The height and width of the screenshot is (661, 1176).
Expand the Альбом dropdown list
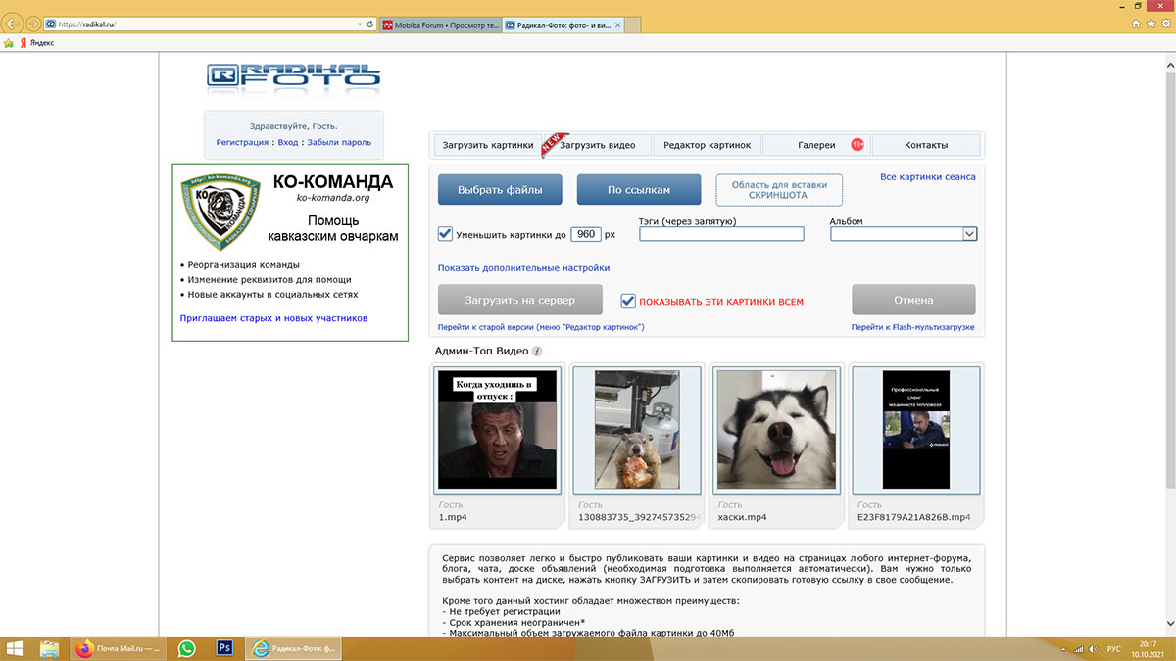pyautogui.click(x=969, y=234)
